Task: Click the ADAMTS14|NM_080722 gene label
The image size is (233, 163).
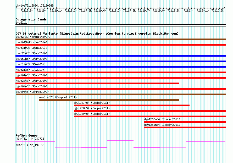Action: [30, 139]
